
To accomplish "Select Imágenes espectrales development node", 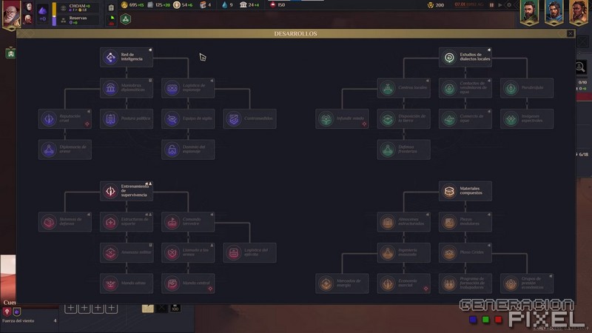I will (527, 118).
